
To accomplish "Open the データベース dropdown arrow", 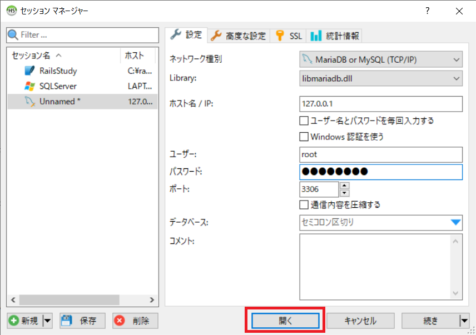I will pos(455,222).
